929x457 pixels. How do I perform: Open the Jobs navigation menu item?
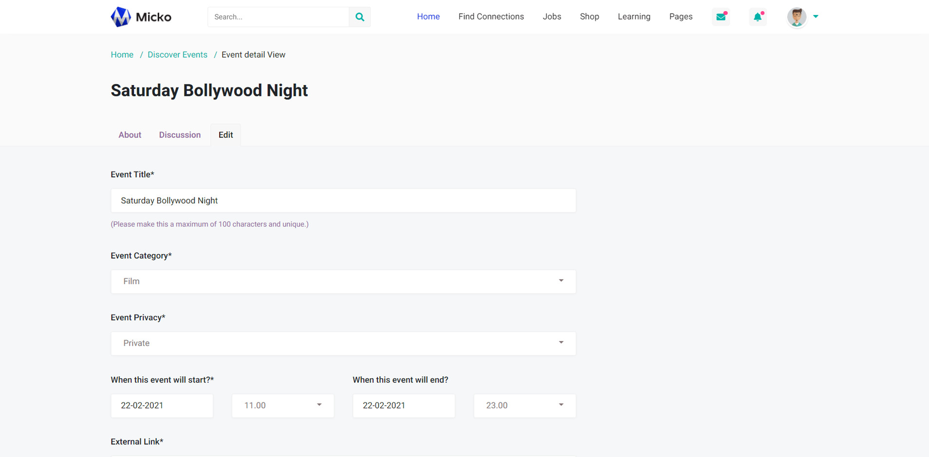(552, 17)
